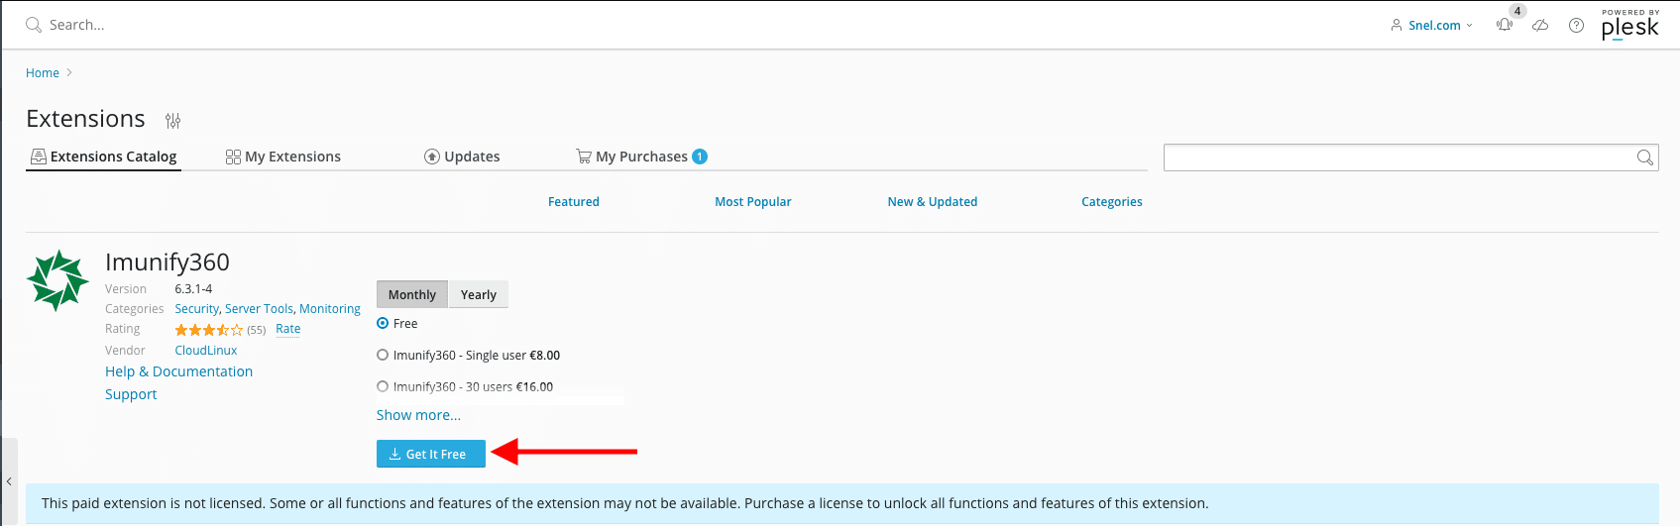Click the Get It Free button
The width and height of the screenshot is (1680, 526).
click(431, 454)
